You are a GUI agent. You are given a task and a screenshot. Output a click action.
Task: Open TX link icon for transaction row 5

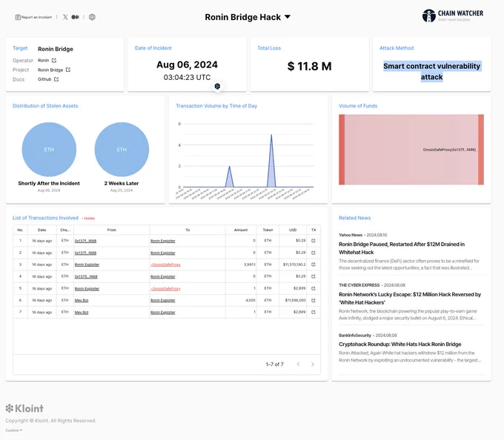point(314,288)
